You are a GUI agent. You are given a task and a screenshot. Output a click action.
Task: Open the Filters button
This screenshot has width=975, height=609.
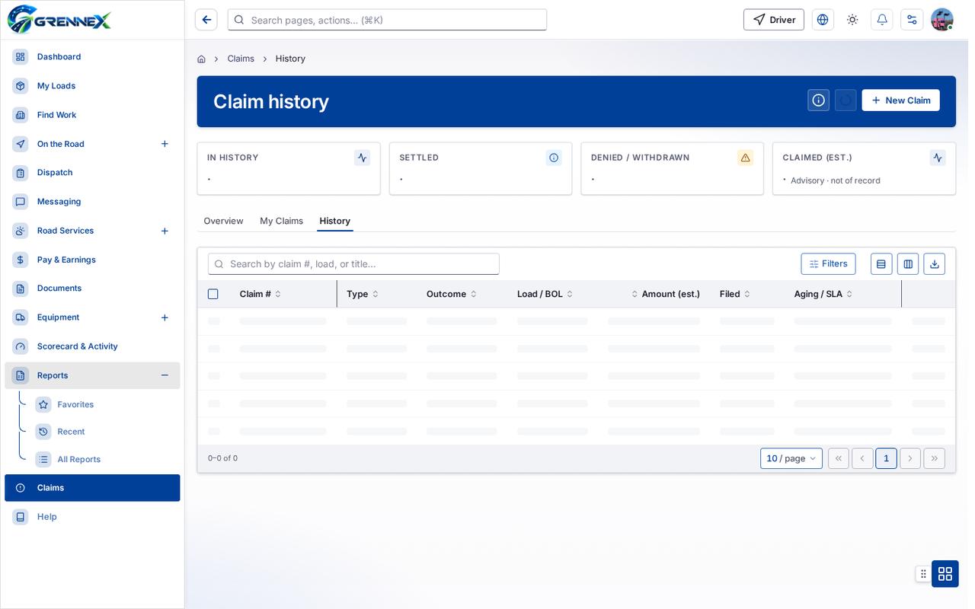828,264
